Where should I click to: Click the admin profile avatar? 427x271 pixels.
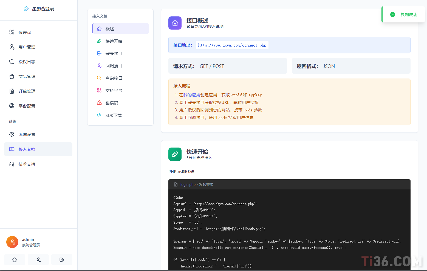pos(12,242)
